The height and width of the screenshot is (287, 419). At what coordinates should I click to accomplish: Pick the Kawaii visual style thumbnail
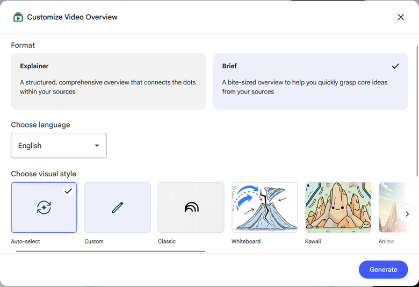[338, 207]
